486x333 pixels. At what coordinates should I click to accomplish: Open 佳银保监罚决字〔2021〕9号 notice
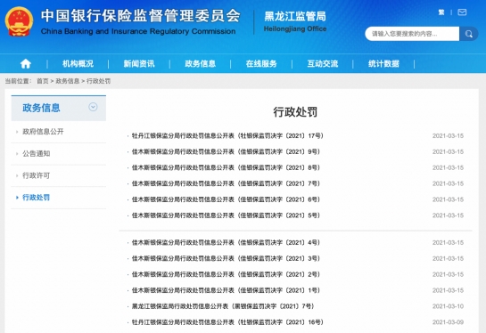[x=226, y=151]
